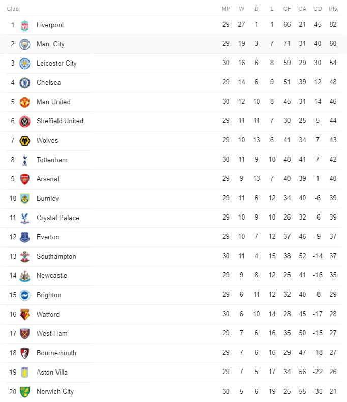
Task: Click the Aston Villa team name
Action: pos(52,372)
